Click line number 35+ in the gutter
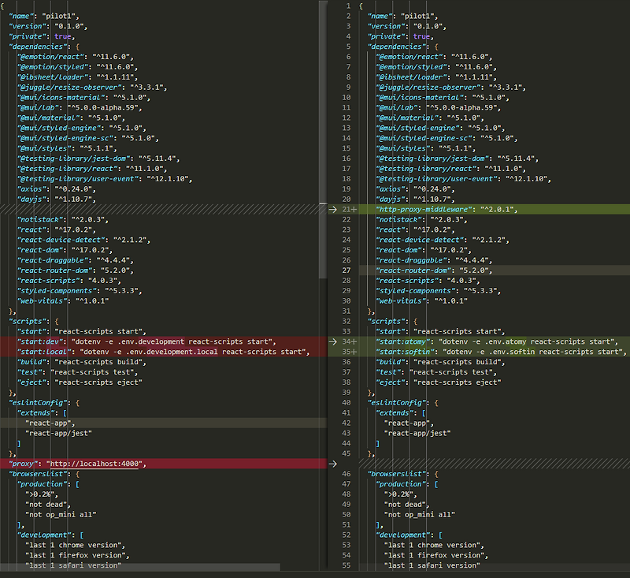This screenshot has width=630, height=578. pyautogui.click(x=349, y=352)
